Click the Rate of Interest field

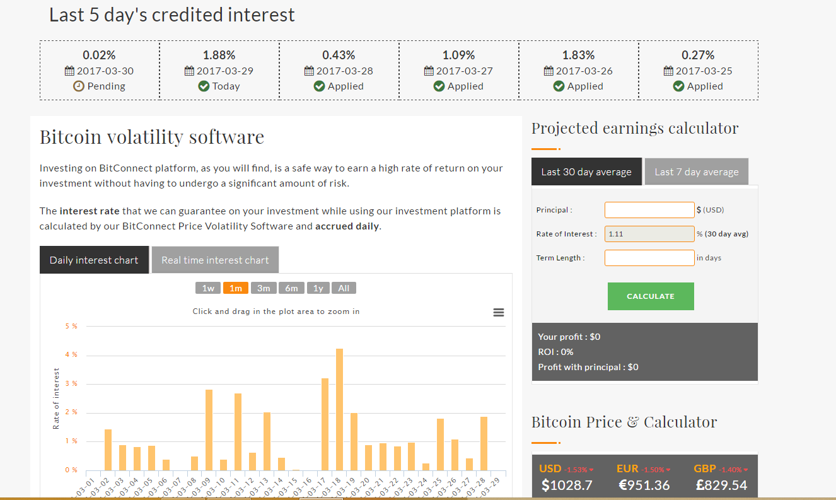click(649, 234)
